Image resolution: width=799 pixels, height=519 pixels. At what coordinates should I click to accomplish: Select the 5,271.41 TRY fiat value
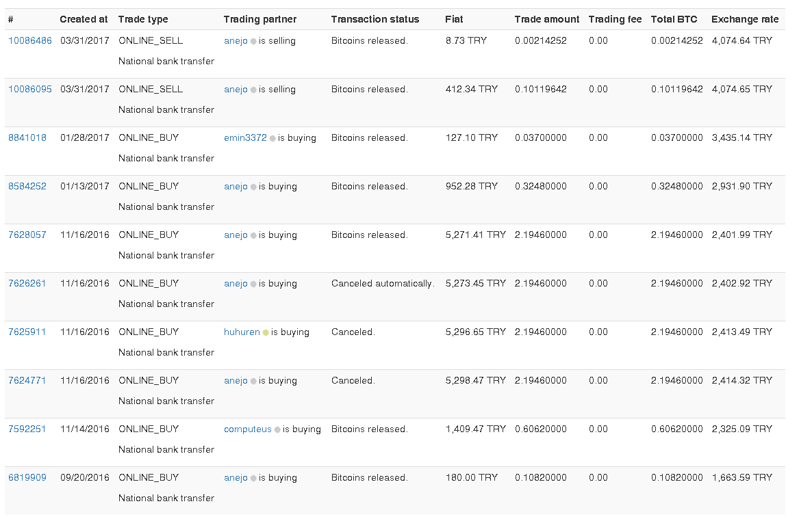[x=475, y=235]
